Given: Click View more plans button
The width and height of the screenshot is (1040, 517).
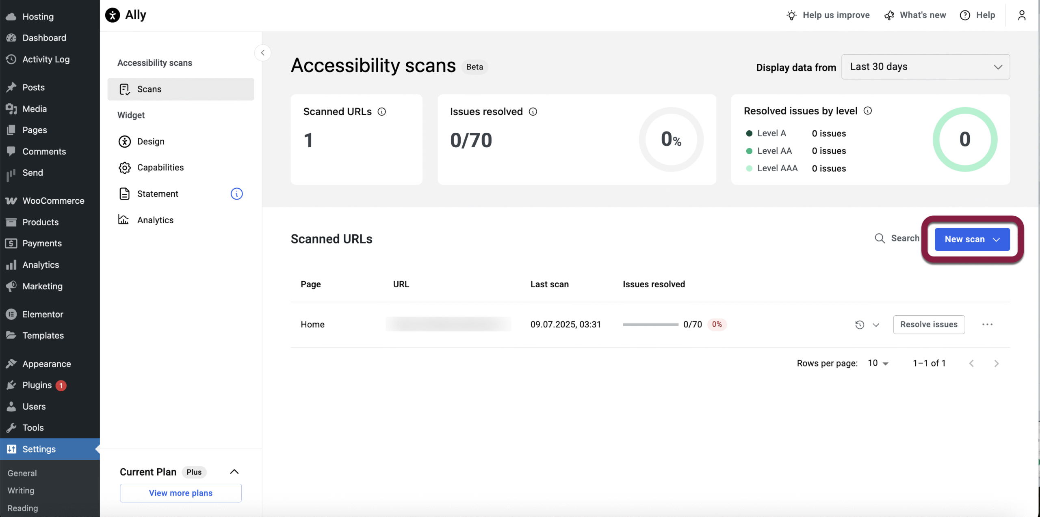Looking at the screenshot, I should tap(180, 493).
